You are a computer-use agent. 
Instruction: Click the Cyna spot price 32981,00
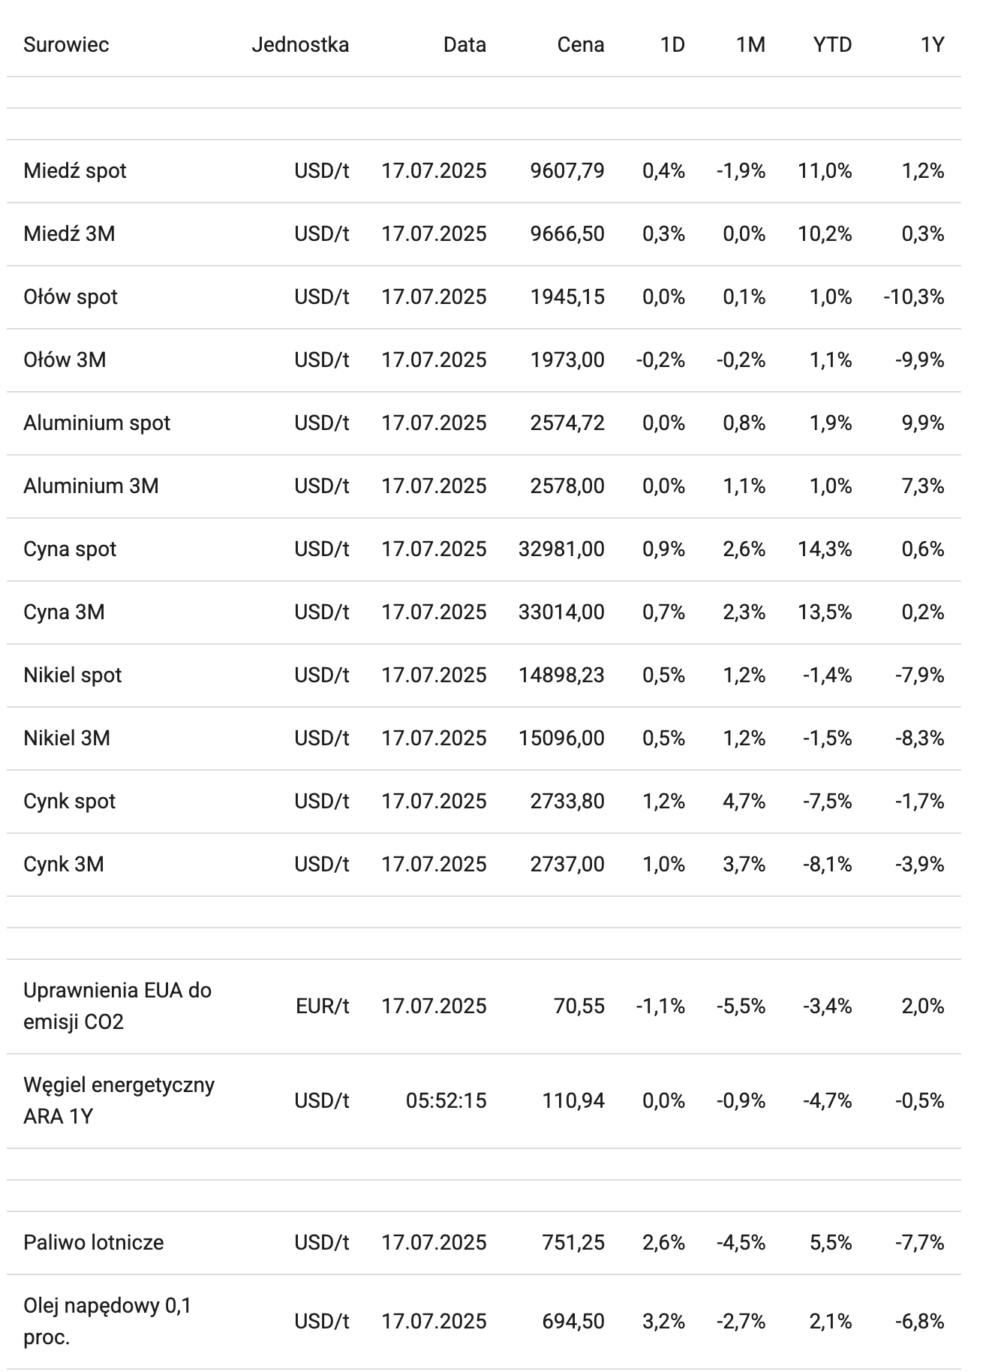click(x=561, y=549)
